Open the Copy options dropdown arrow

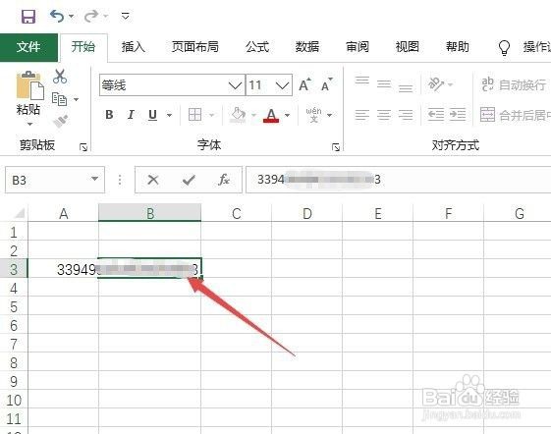76,99
